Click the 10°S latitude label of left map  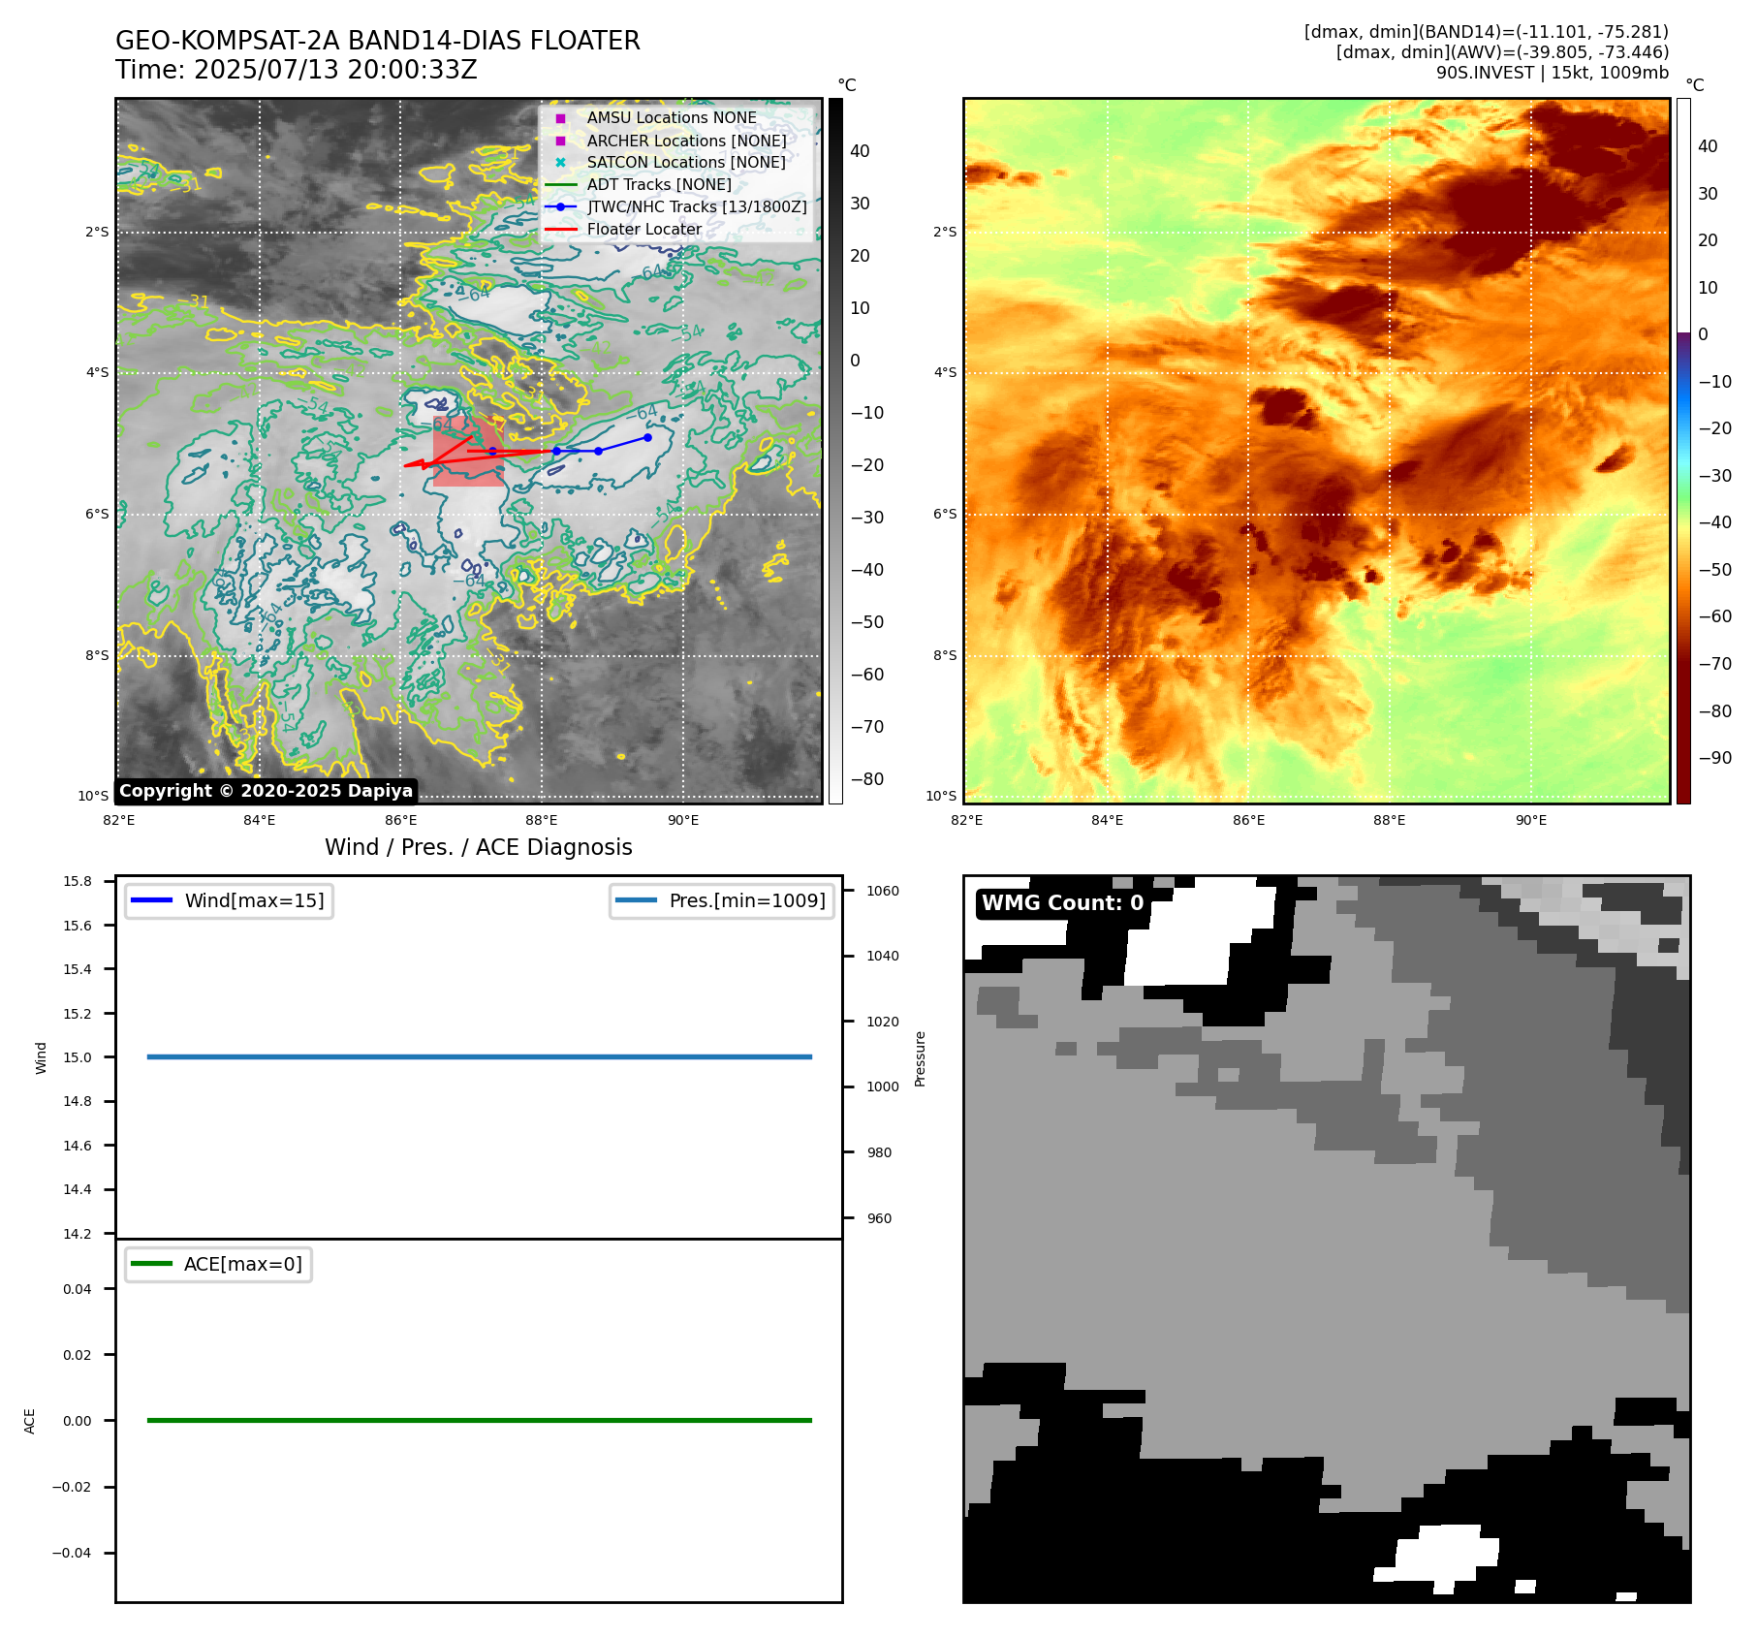coord(93,796)
